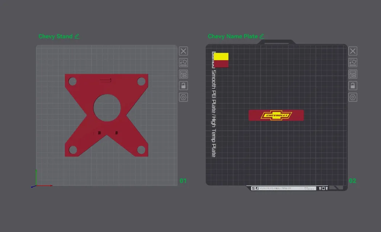Open the gear settings for plate 02
This screenshot has width=381, height=232.
[353, 97]
